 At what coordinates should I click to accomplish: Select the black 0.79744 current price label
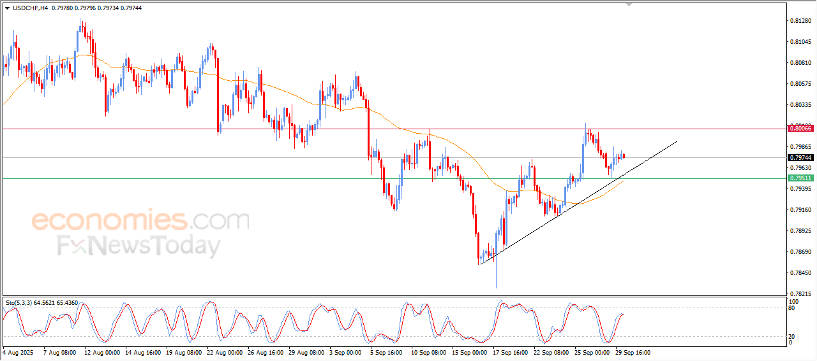pos(800,158)
